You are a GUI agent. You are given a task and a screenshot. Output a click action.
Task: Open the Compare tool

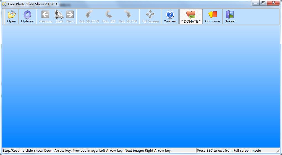[213, 17]
